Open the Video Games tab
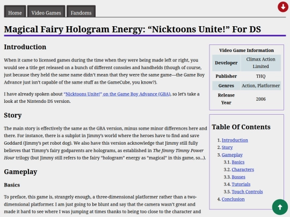Image resolution: width=290 pixels, height=217 pixels. [x=46, y=11]
